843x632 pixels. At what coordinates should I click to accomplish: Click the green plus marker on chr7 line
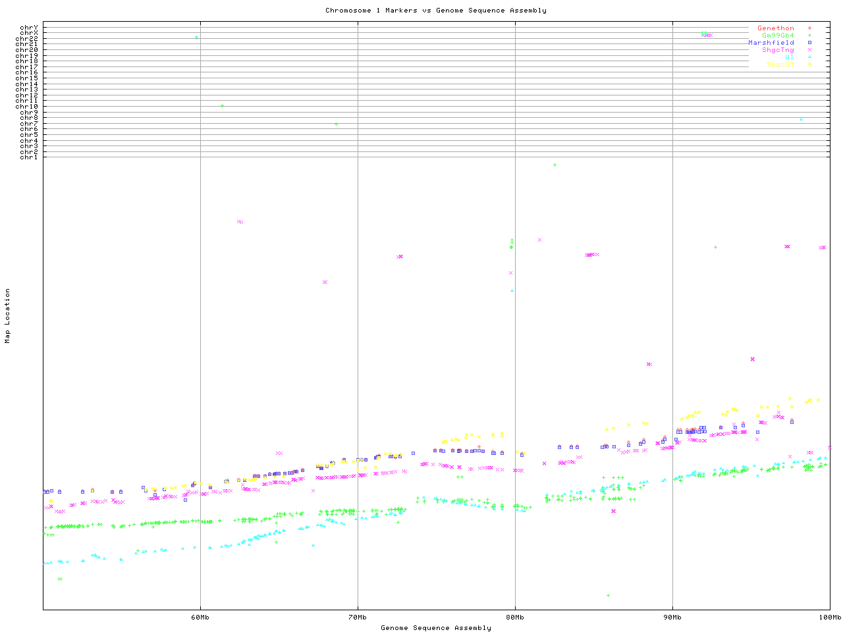[x=336, y=124]
